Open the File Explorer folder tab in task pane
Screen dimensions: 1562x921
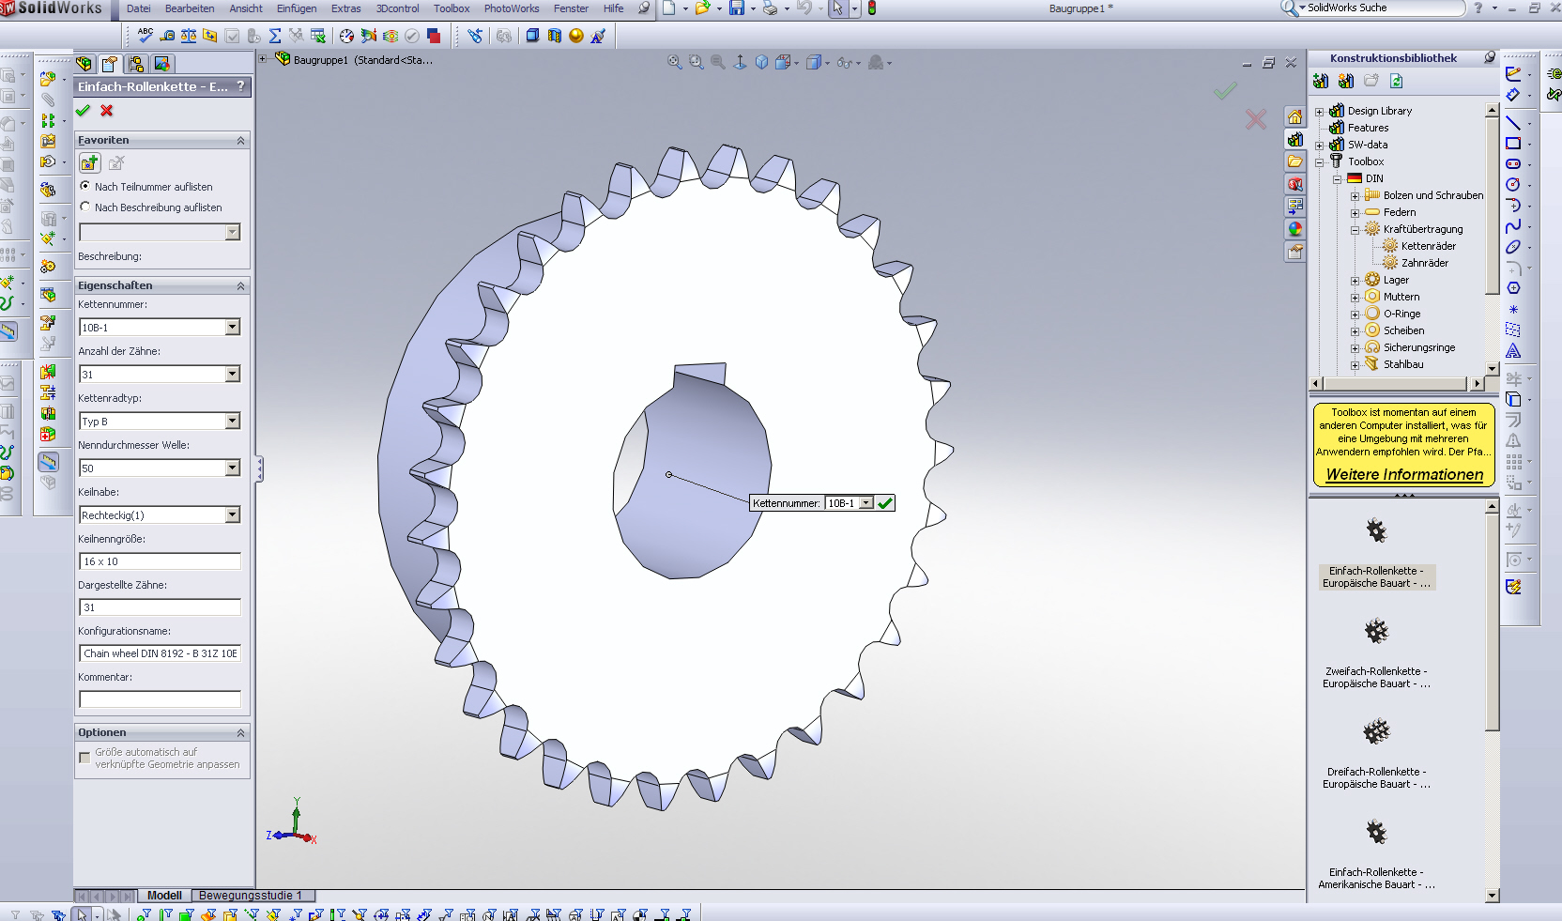click(1295, 162)
